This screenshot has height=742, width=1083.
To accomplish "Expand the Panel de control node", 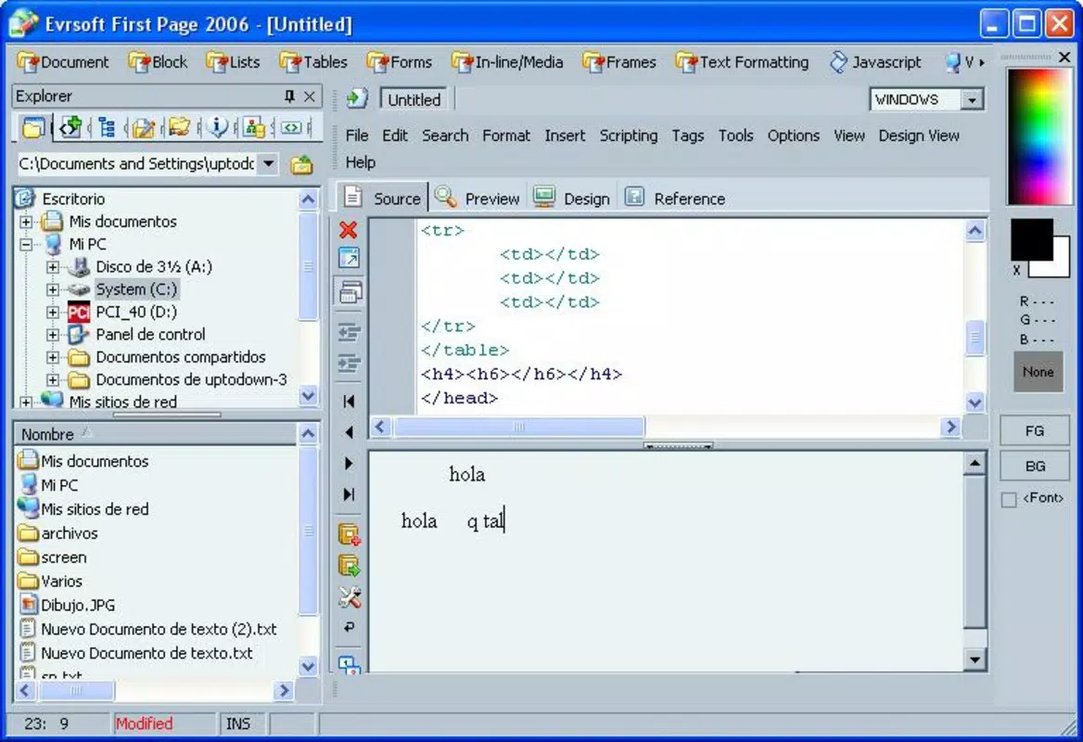I will pos(53,335).
